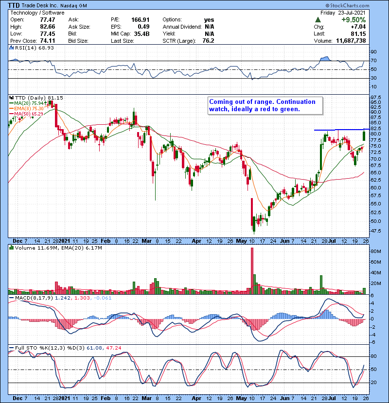Click the MACD histogram value -0.061

[103, 298]
